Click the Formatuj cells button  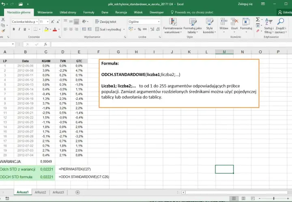coord(246,25)
